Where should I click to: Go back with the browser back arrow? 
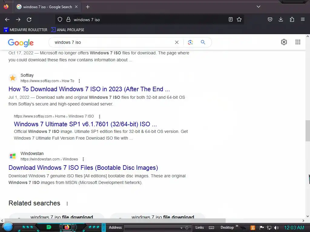(7, 20)
